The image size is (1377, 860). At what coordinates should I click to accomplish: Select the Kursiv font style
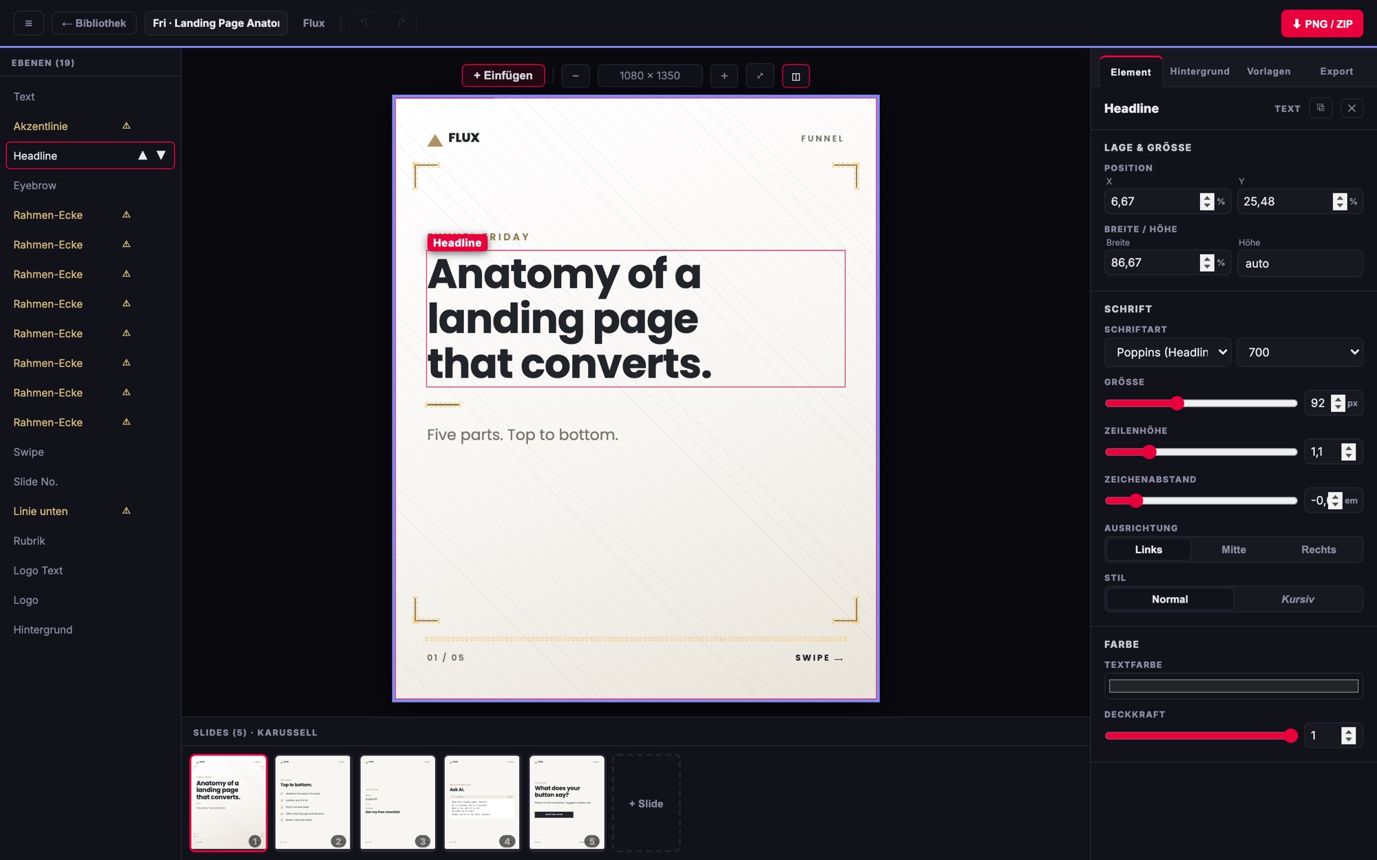1298,599
